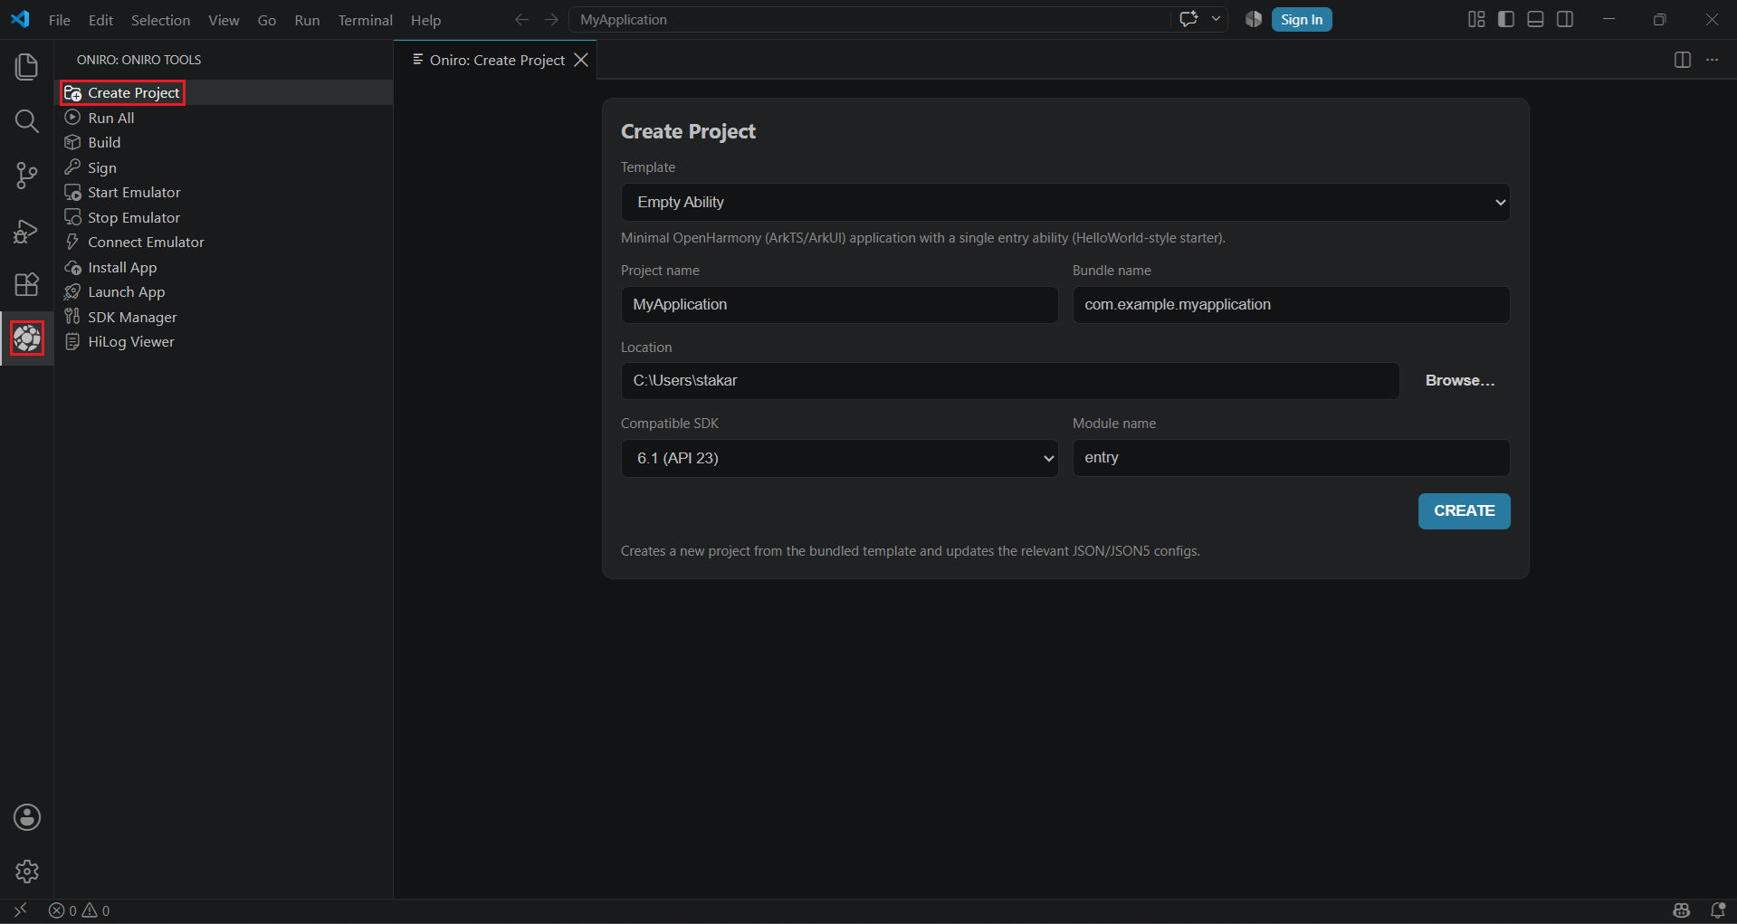Click the Build package icon
The image size is (1737, 924).
tap(73, 142)
